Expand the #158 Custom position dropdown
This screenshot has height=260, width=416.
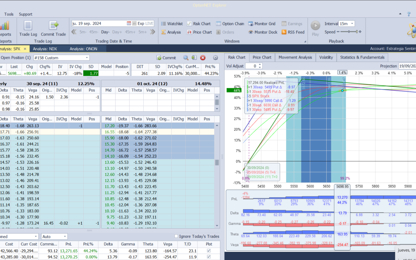(87, 58)
